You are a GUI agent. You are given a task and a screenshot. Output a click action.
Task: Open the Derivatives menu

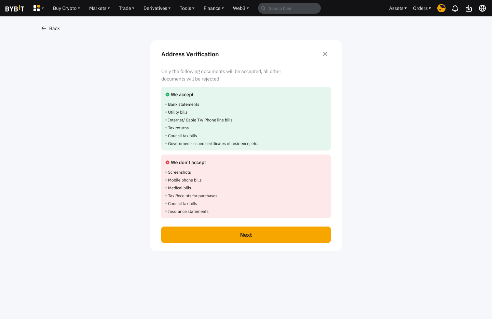(157, 8)
